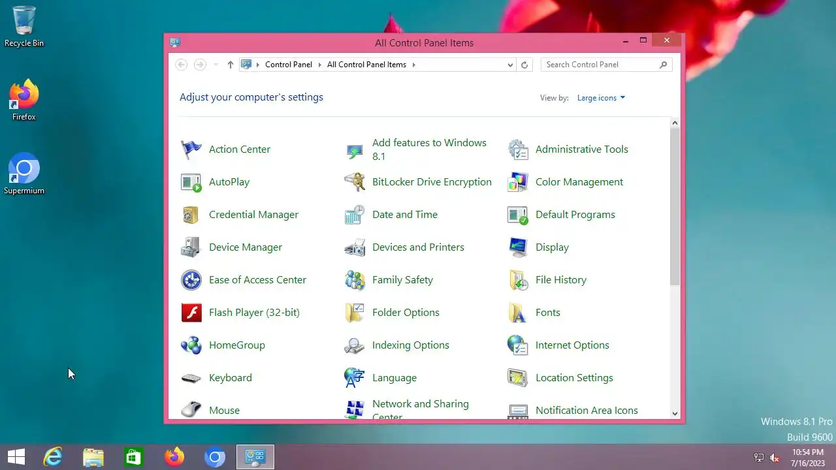Select the Supermium desktop shortcut
Screen dimensions: 836x470
[24, 174]
